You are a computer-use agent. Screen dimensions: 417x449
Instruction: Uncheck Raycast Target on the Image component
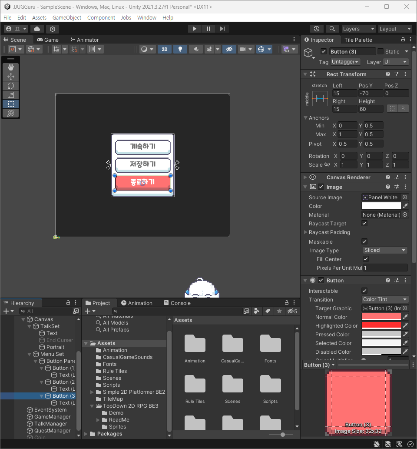[x=365, y=223]
